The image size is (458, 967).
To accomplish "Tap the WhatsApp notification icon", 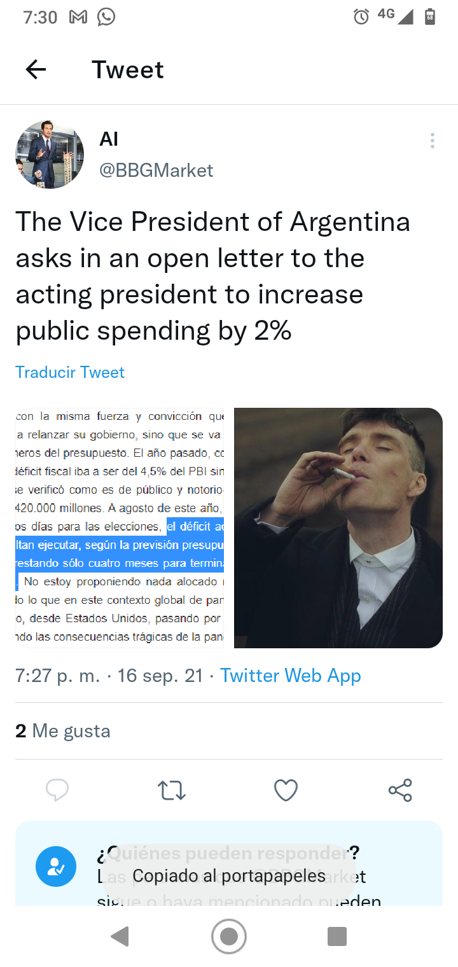I will coord(106,17).
